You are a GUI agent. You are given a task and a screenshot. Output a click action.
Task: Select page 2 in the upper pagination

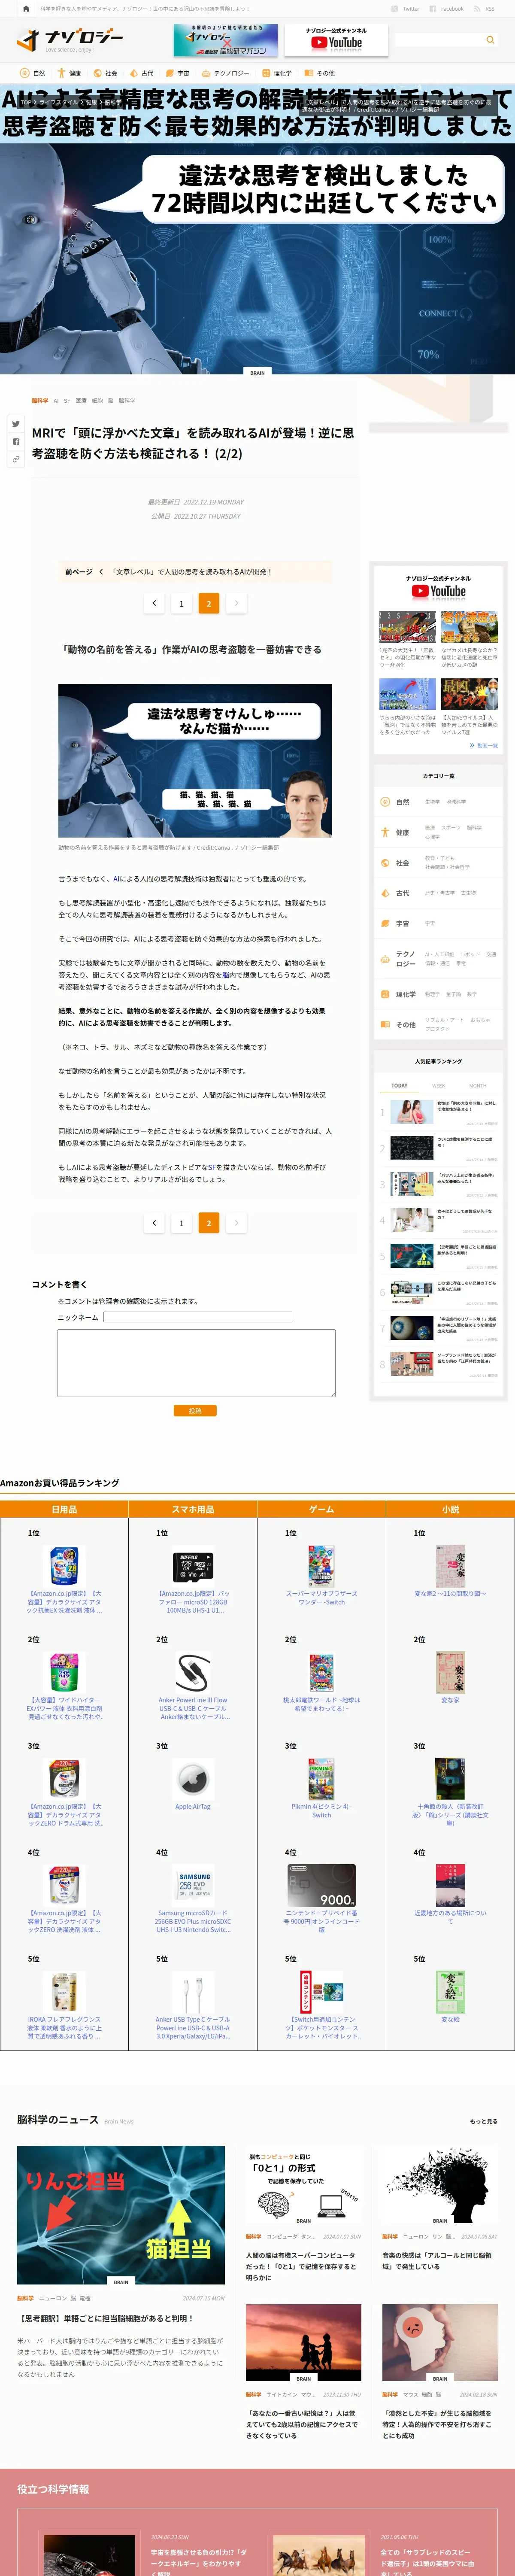209,603
